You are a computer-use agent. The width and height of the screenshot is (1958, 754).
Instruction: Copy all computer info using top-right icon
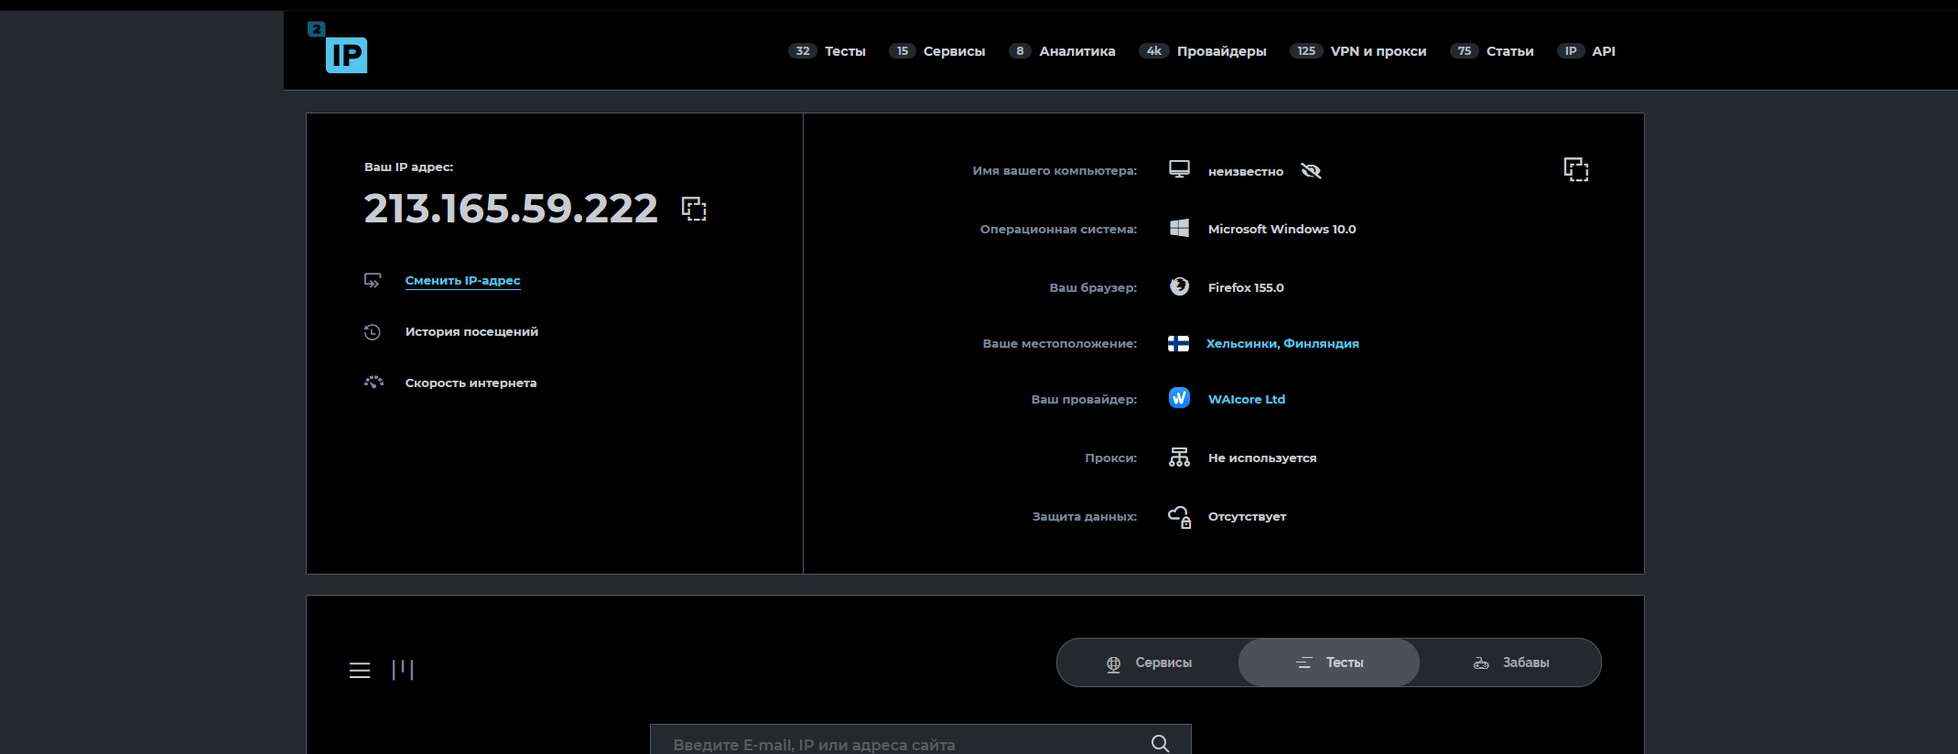click(1575, 169)
